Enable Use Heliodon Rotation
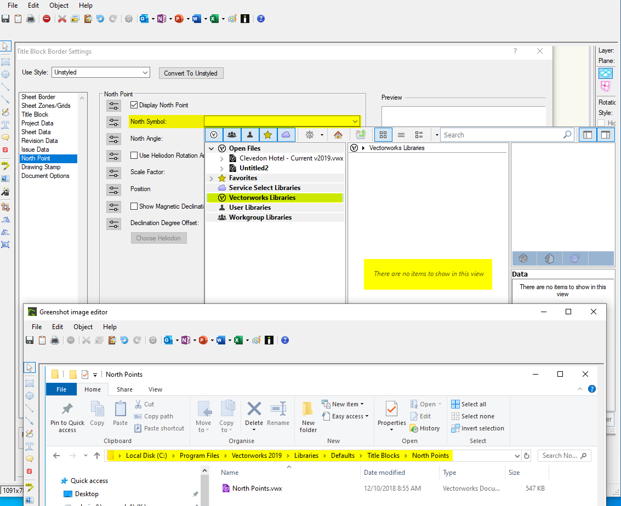Image resolution: width=621 pixels, height=506 pixels. 134,155
